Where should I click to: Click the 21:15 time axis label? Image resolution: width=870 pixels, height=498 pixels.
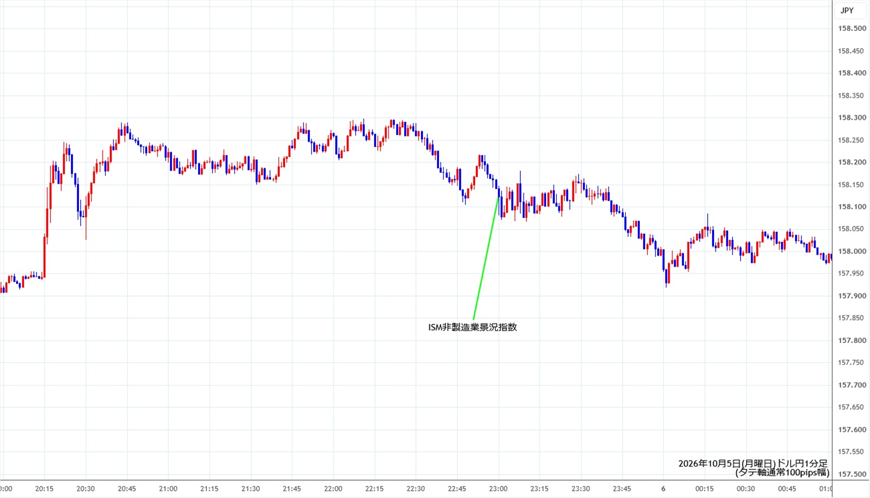tap(209, 489)
